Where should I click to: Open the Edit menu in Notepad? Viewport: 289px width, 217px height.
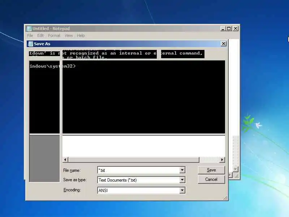tap(40, 35)
